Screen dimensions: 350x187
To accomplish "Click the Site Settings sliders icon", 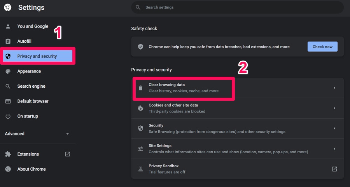I will tap(141, 149).
